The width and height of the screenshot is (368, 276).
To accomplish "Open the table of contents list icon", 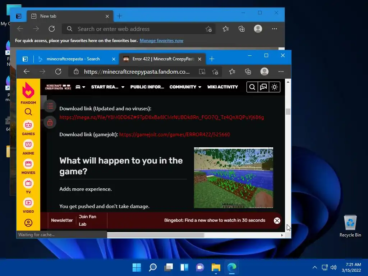I will (x=50, y=106).
